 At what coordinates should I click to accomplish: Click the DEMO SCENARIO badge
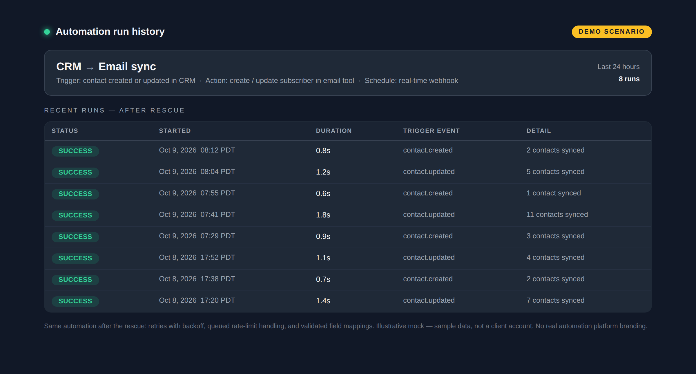pos(612,32)
